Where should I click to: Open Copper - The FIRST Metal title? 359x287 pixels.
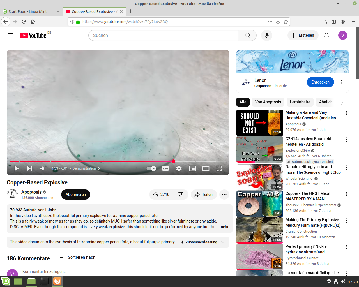pyautogui.click(x=308, y=196)
